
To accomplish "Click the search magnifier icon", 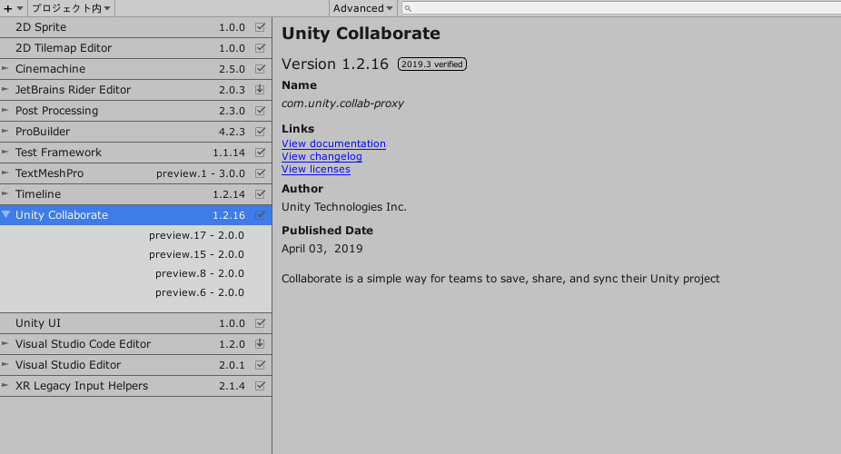I will pos(408,8).
